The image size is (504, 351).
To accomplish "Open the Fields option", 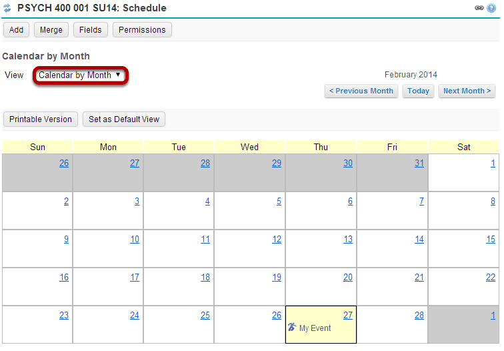I will [x=90, y=30].
